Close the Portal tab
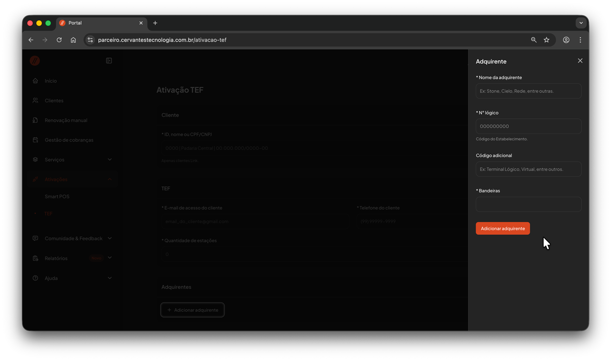Viewport: 611px width, 360px height. [141, 23]
